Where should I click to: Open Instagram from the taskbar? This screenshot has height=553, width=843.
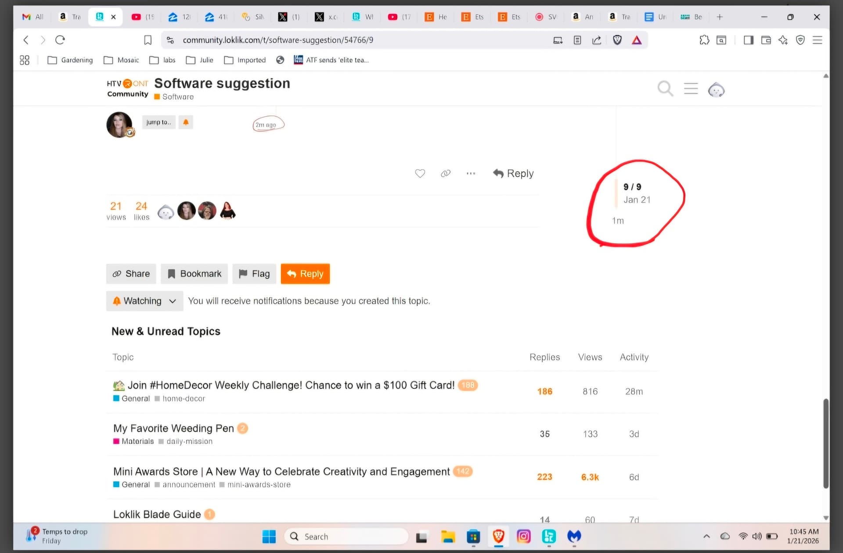(523, 536)
